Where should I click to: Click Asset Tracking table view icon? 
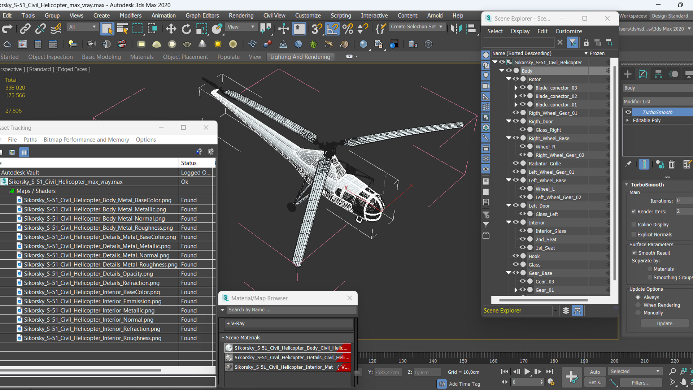tap(25, 152)
